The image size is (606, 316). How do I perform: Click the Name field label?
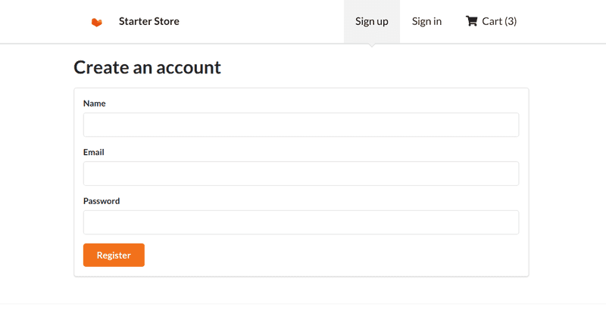click(94, 104)
